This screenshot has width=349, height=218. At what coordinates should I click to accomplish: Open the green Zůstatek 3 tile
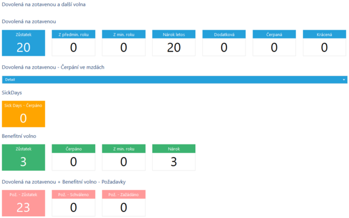(24, 158)
